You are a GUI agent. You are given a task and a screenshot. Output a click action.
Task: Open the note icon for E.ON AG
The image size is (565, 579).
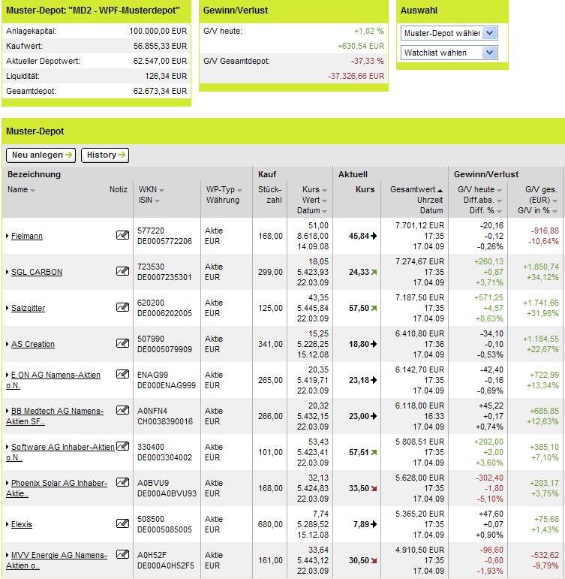[122, 374]
